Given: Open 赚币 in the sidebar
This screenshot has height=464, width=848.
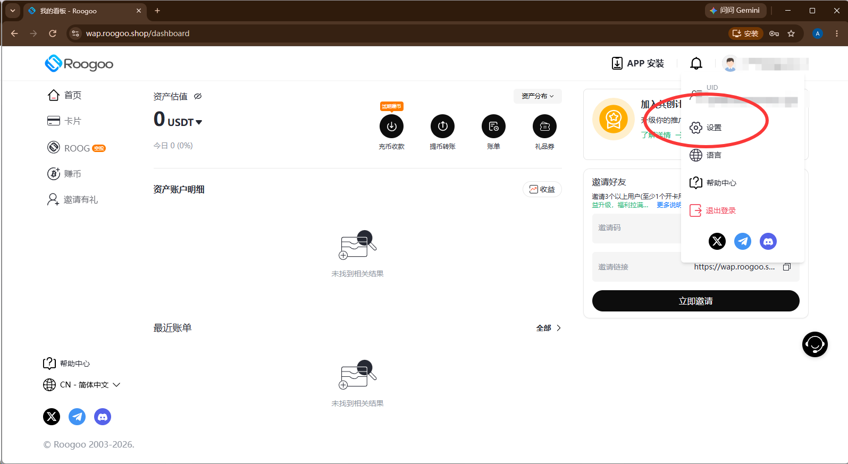Looking at the screenshot, I should click(x=64, y=174).
